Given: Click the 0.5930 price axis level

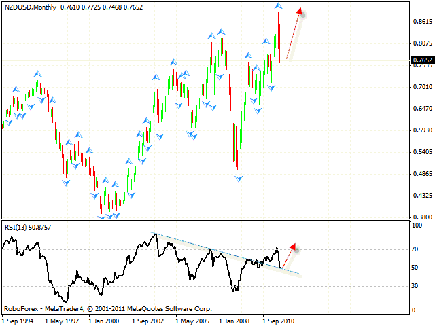Looking at the screenshot, I should [422, 130].
